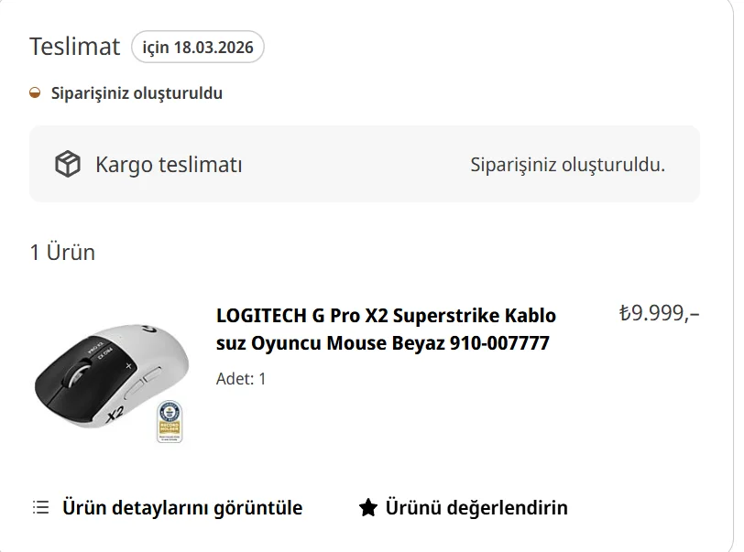Click the Adet: 1 quantity text
This screenshot has width=744, height=552.
coord(241,378)
